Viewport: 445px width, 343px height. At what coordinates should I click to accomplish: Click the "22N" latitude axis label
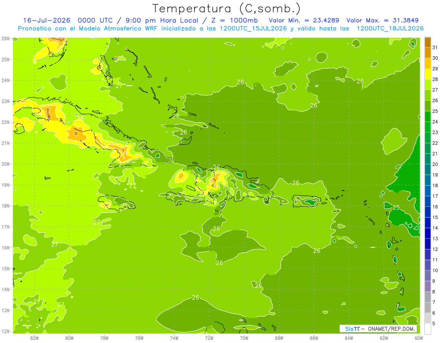pyautogui.click(x=5, y=122)
